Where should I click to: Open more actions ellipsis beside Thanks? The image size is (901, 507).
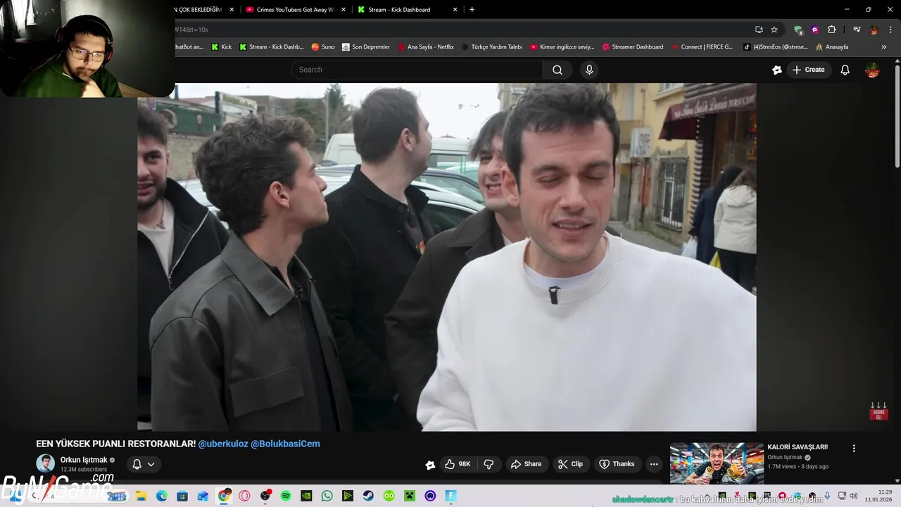[x=654, y=464]
